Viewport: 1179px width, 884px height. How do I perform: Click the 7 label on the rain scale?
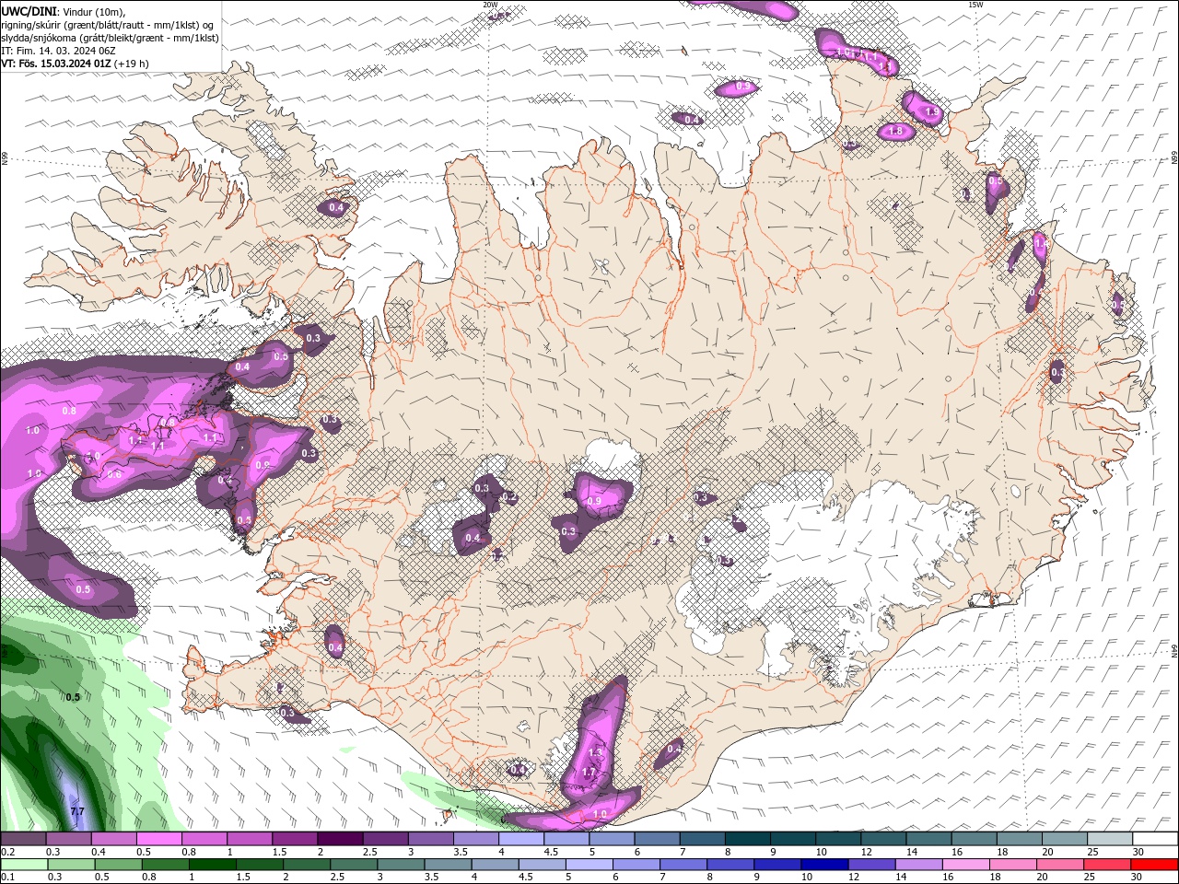coord(662,878)
